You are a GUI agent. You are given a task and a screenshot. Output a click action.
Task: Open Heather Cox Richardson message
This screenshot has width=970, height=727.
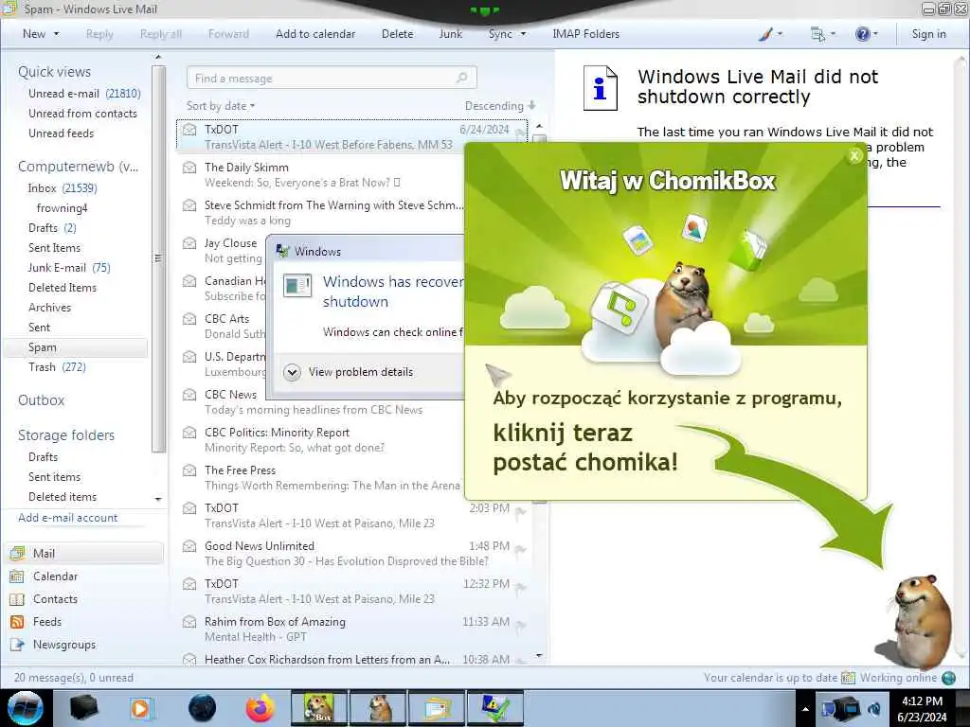coord(352,659)
